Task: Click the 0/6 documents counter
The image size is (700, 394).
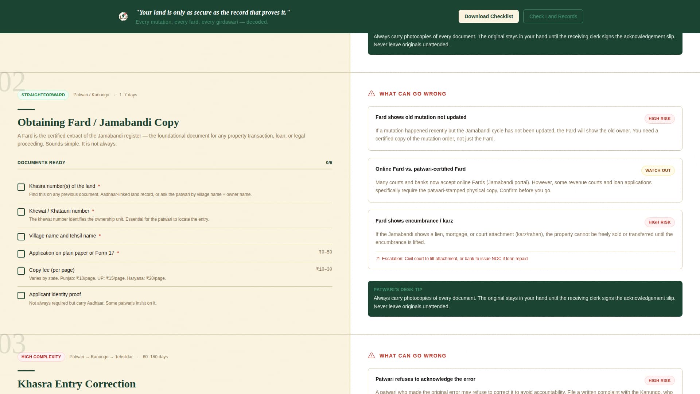Action: tap(329, 163)
